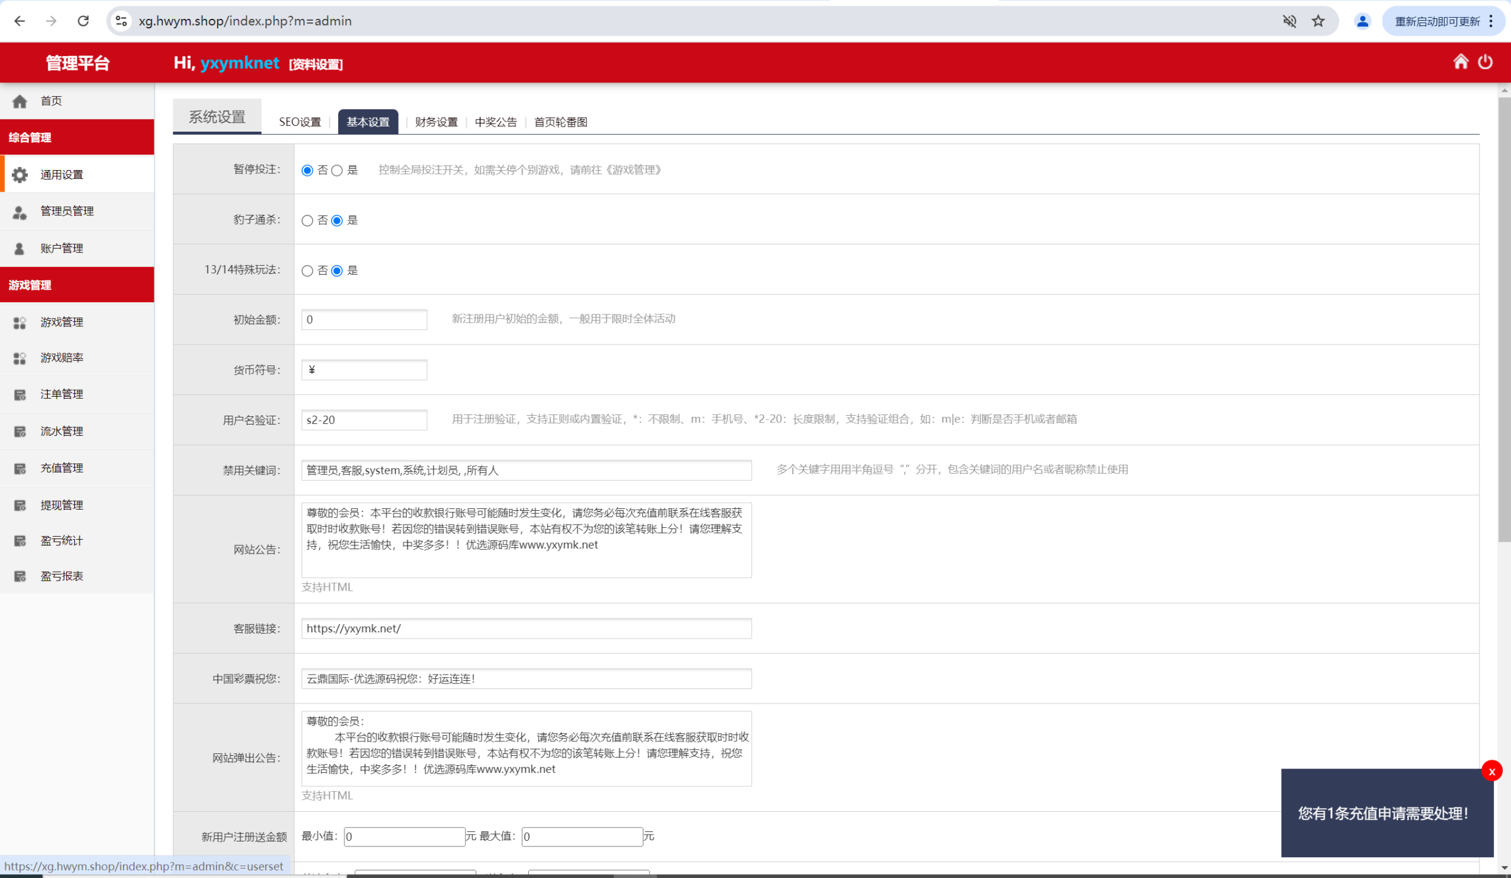Open the browser profile avatar icon
This screenshot has height=878, width=1511.
pos(1362,21)
